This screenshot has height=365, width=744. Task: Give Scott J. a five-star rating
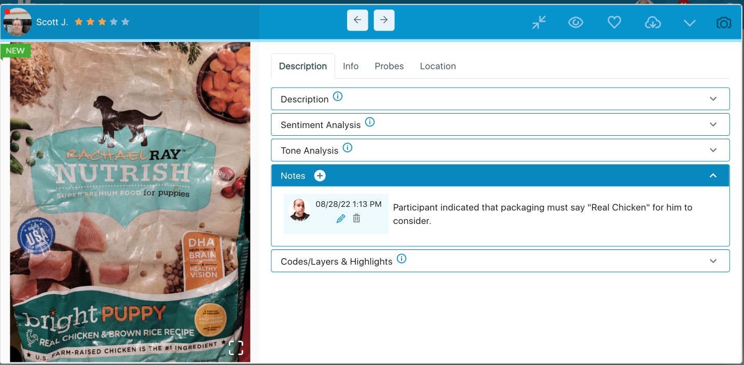pyautogui.click(x=126, y=22)
